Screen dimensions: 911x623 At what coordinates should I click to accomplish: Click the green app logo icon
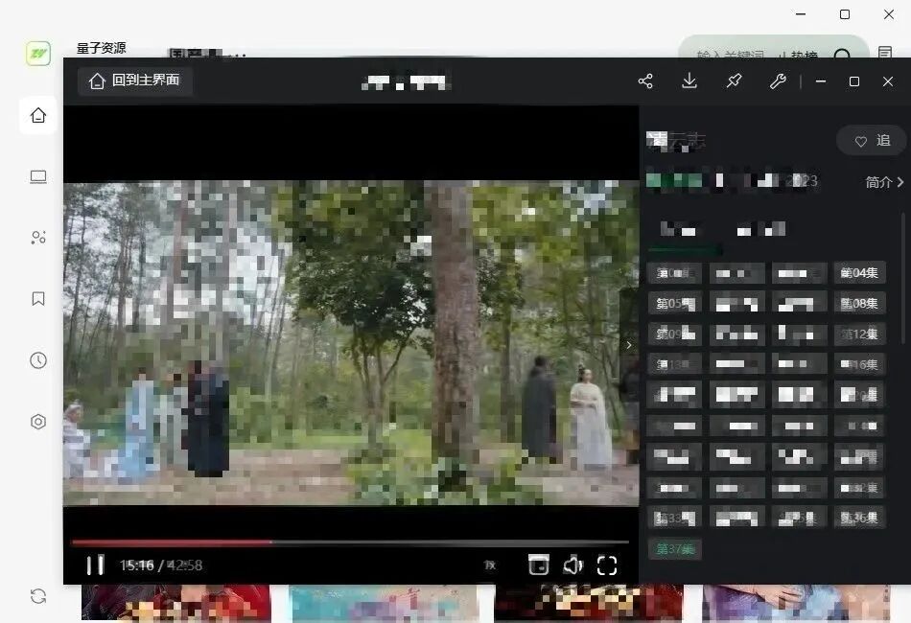[x=38, y=54]
